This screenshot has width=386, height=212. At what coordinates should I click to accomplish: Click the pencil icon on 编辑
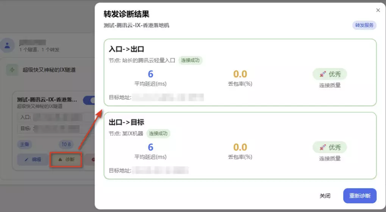click(x=27, y=160)
